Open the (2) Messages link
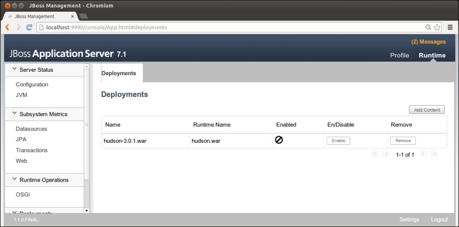Image resolution: width=459 pixels, height=227 pixels. [x=428, y=42]
